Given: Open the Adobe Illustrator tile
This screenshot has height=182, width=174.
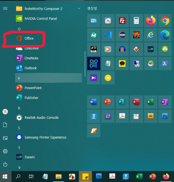Looking at the screenshot, I should coord(151,116).
